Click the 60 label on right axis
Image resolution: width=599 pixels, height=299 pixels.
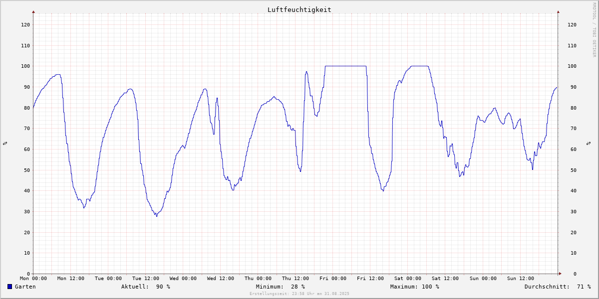click(x=574, y=149)
